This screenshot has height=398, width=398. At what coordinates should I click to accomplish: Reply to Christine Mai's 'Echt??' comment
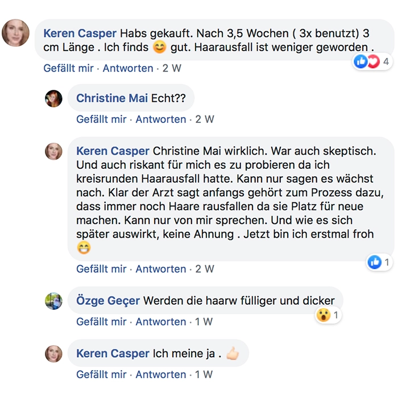(161, 119)
